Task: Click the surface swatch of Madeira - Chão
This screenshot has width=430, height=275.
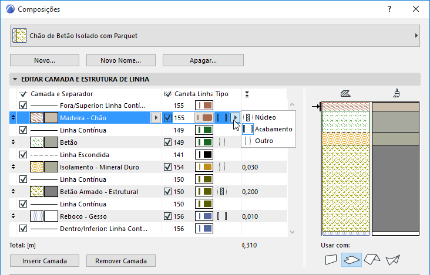Action: pos(51,118)
